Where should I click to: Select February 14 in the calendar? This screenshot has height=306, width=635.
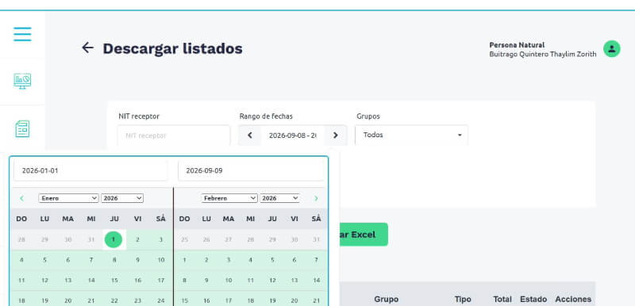tap(316, 280)
